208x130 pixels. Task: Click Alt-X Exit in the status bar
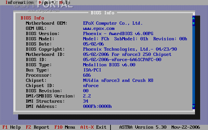pos(93,127)
